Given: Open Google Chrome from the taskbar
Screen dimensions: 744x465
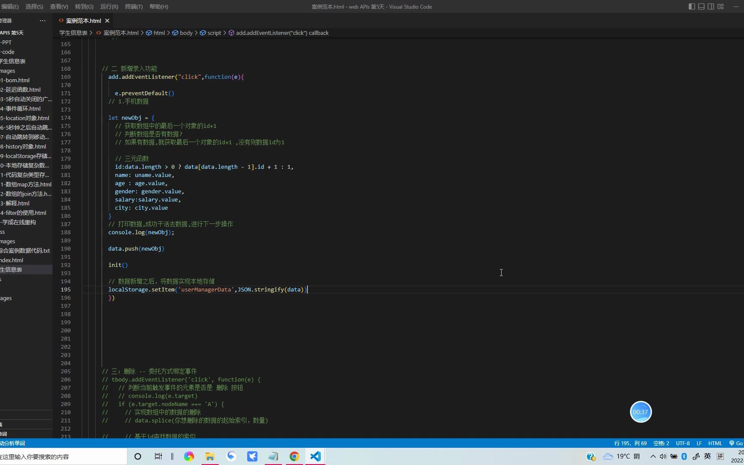Looking at the screenshot, I should pos(294,456).
